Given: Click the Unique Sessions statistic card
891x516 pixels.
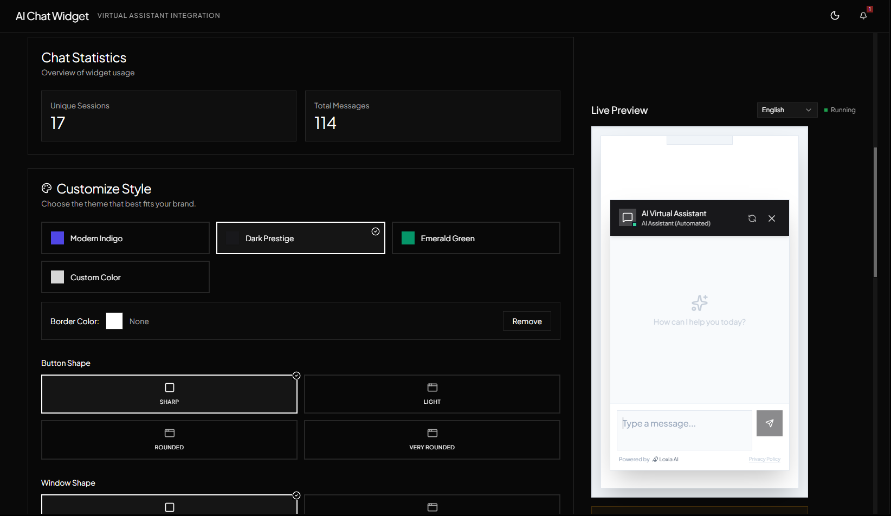Looking at the screenshot, I should tap(169, 116).
